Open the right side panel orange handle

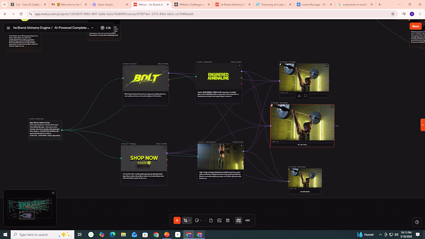pyautogui.click(x=423, y=125)
